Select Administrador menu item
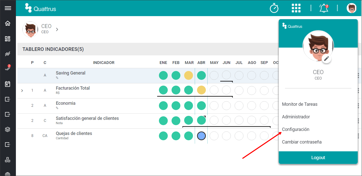This screenshot has width=362, height=176. click(x=296, y=117)
